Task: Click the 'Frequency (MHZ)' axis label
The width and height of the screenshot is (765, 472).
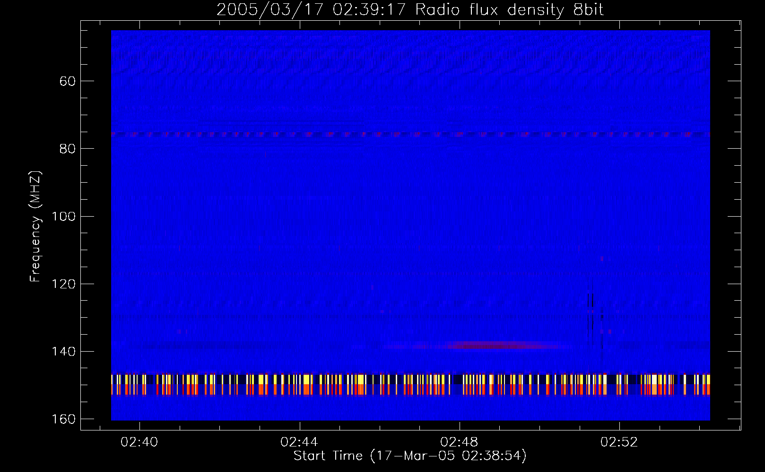Action: click(x=35, y=226)
